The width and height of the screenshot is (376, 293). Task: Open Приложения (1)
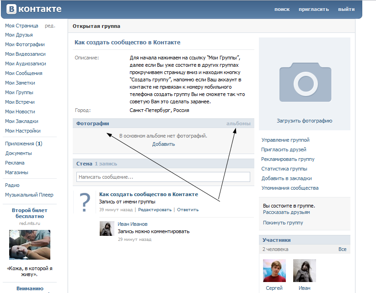point(24,144)
